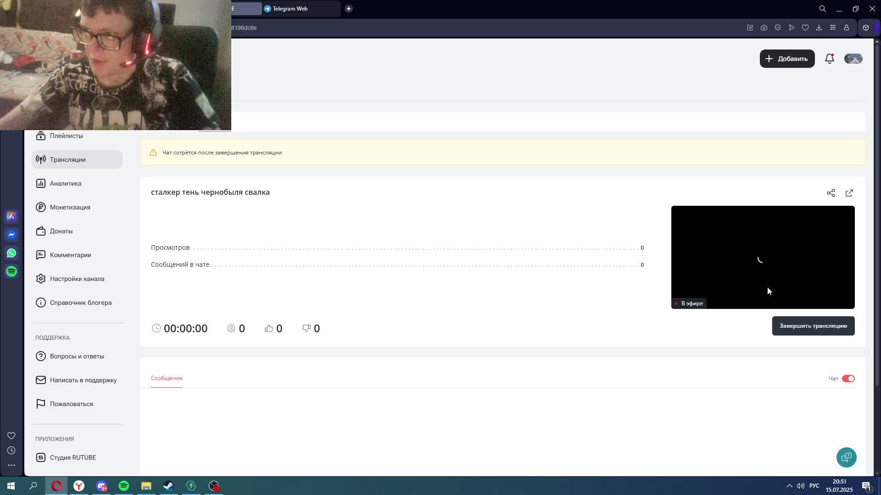881x495 pixels.
Task: Open Messenger in browser sidebar
Action: 11,235
